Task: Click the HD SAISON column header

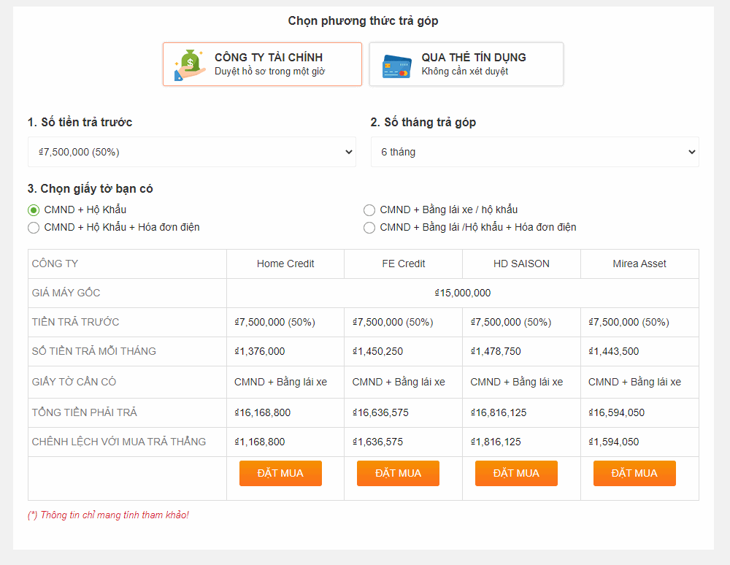Action: tap(521, 264)
